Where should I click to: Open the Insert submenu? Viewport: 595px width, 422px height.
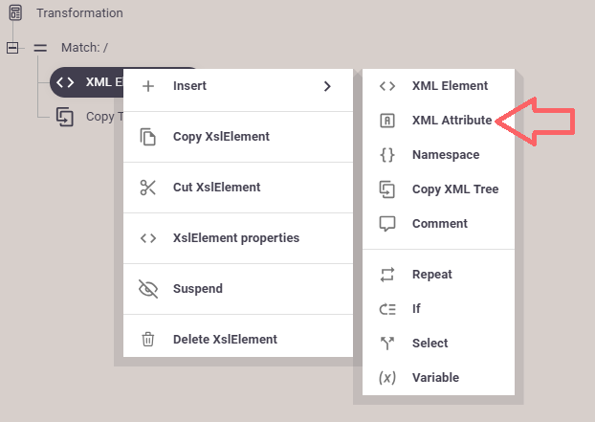pyautogui.click(x=189, y=86)
